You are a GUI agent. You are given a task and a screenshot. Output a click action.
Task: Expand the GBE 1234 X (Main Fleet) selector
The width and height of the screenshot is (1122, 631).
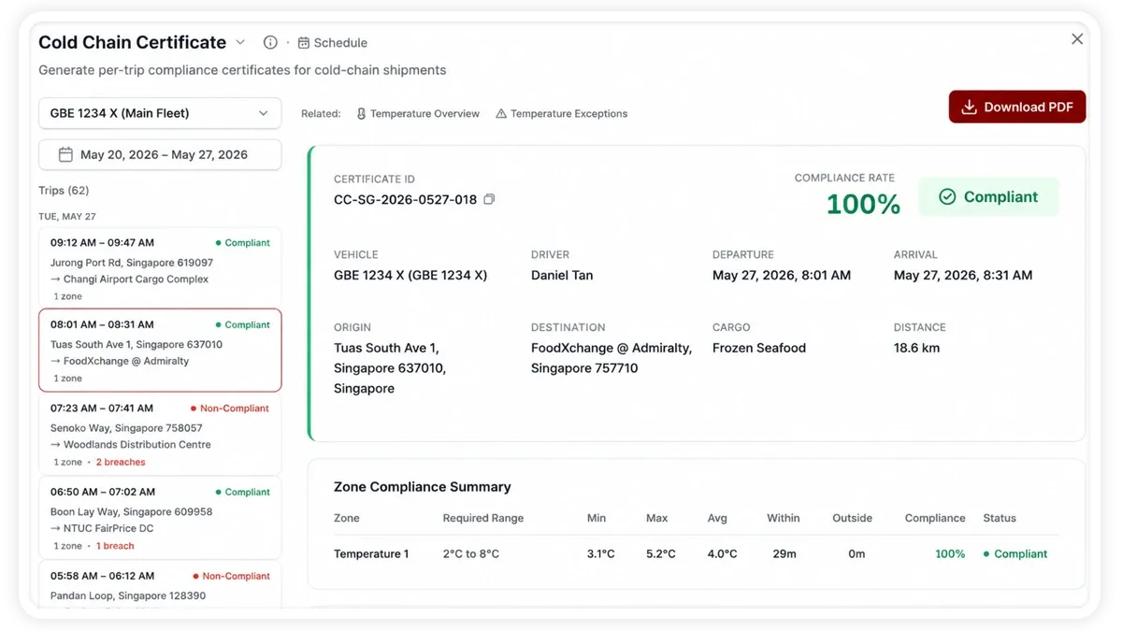click(160, 113)
